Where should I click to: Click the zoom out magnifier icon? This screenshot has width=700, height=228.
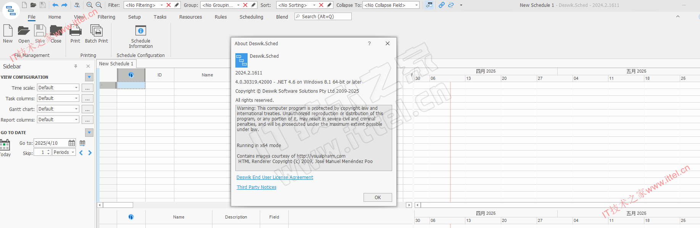[x=99, y=5]
